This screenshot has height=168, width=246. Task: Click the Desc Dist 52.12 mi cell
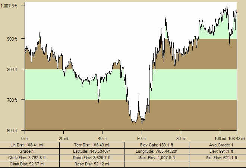click(x=92, y=164)
